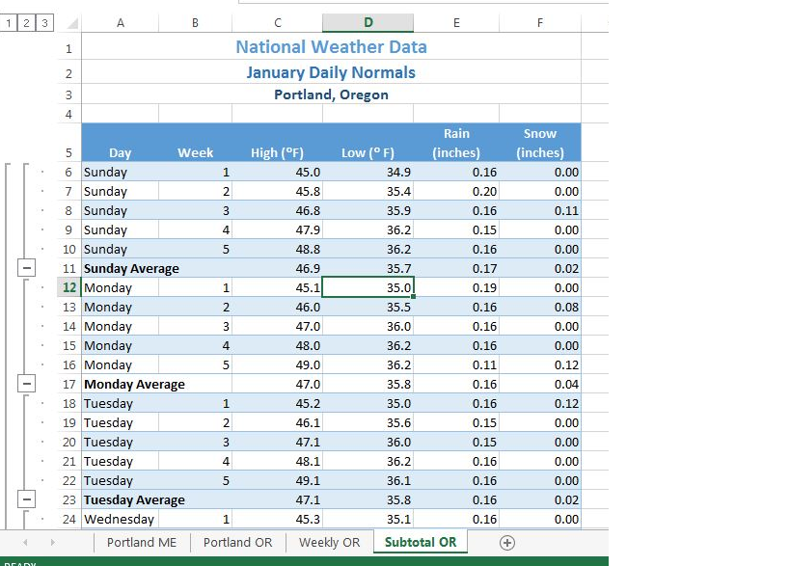Select the Sunday Average label cell
Viewport: 790px width, 566px height.
[120, 268]
